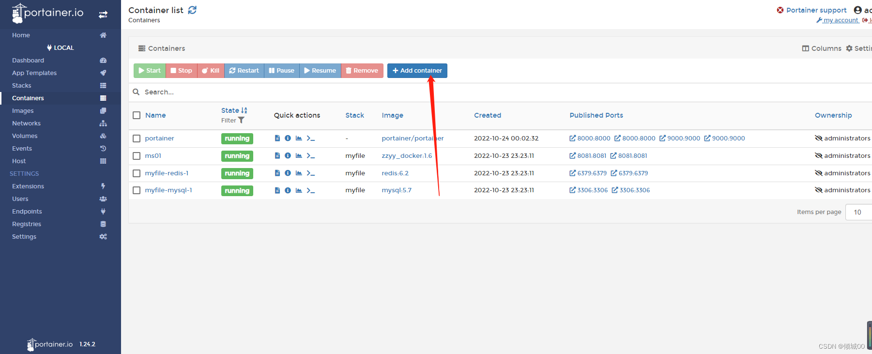Open Registries in the sidebar

pyautogui.click(x=60, y=224)
